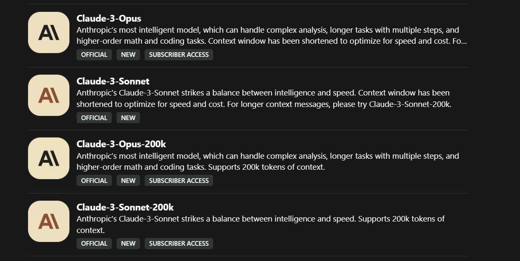This screenshot has width=520, height=261.
Task: Click the Claude-3-Opus-200k avatar icon
Action: [49, 158]
